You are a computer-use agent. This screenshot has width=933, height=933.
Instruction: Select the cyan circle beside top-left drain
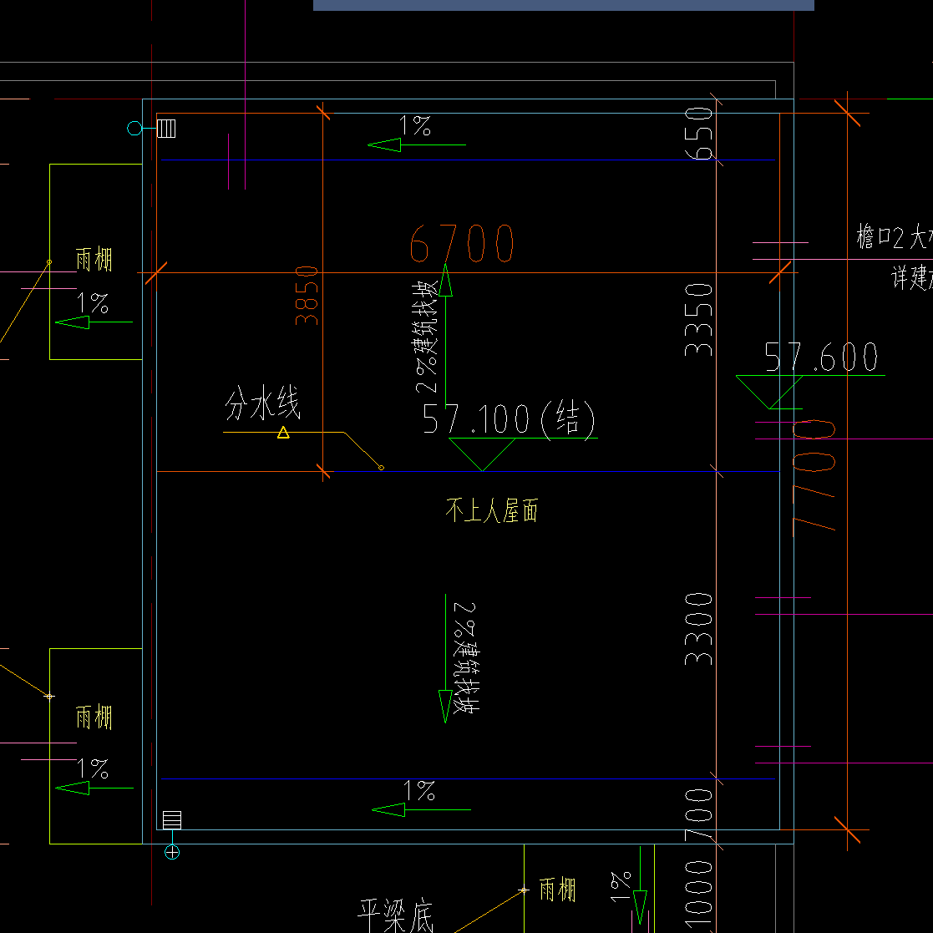click(134, 128)
